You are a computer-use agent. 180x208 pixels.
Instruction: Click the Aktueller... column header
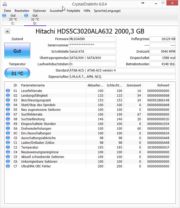click(x=95, y=85)
